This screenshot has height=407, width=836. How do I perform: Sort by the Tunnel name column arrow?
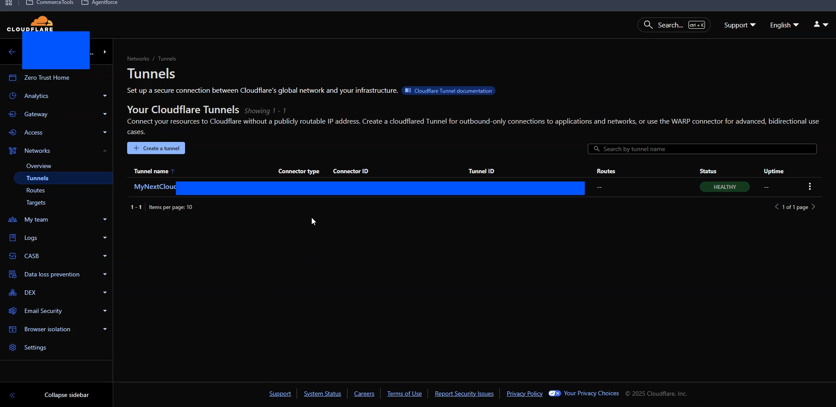click(x=173, y=172)
